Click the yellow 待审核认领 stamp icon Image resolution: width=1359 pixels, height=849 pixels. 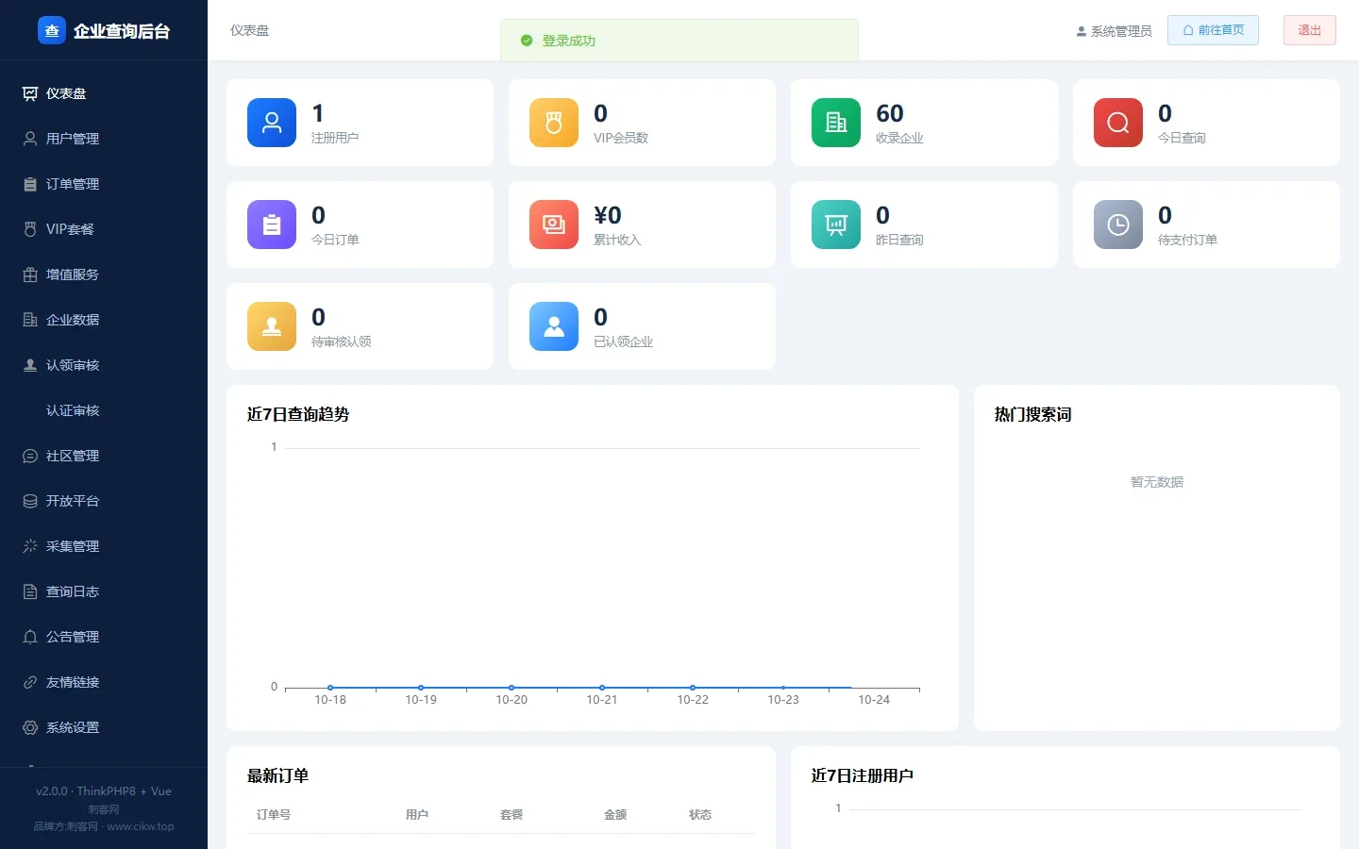[272, 326]
